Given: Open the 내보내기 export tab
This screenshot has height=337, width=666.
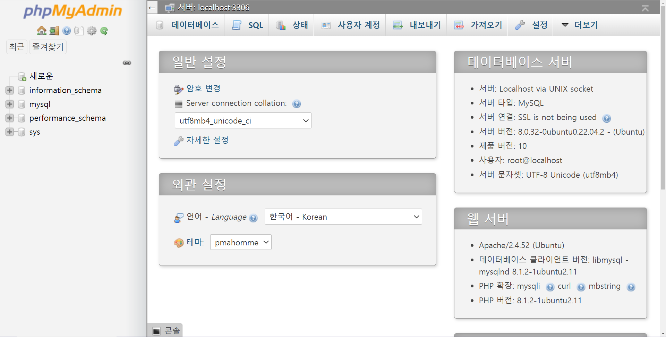Looking at the screenshot, I should (x=417, y=25).
